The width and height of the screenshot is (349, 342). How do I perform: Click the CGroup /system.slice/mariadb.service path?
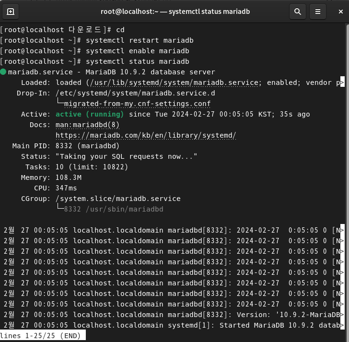[118, 199]
